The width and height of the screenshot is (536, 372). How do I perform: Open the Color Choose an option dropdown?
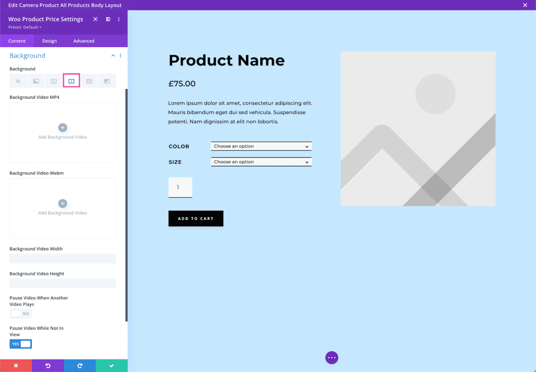click(261, 146)
